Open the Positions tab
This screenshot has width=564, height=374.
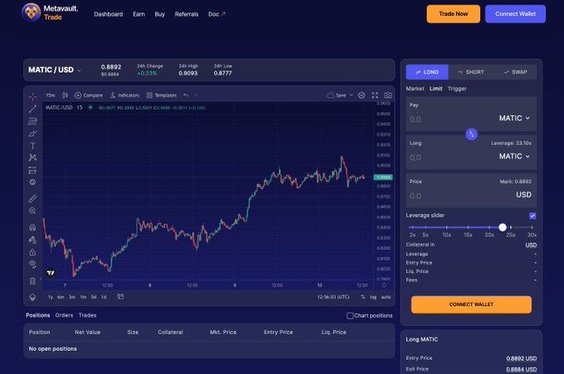[x=38, y=315]
